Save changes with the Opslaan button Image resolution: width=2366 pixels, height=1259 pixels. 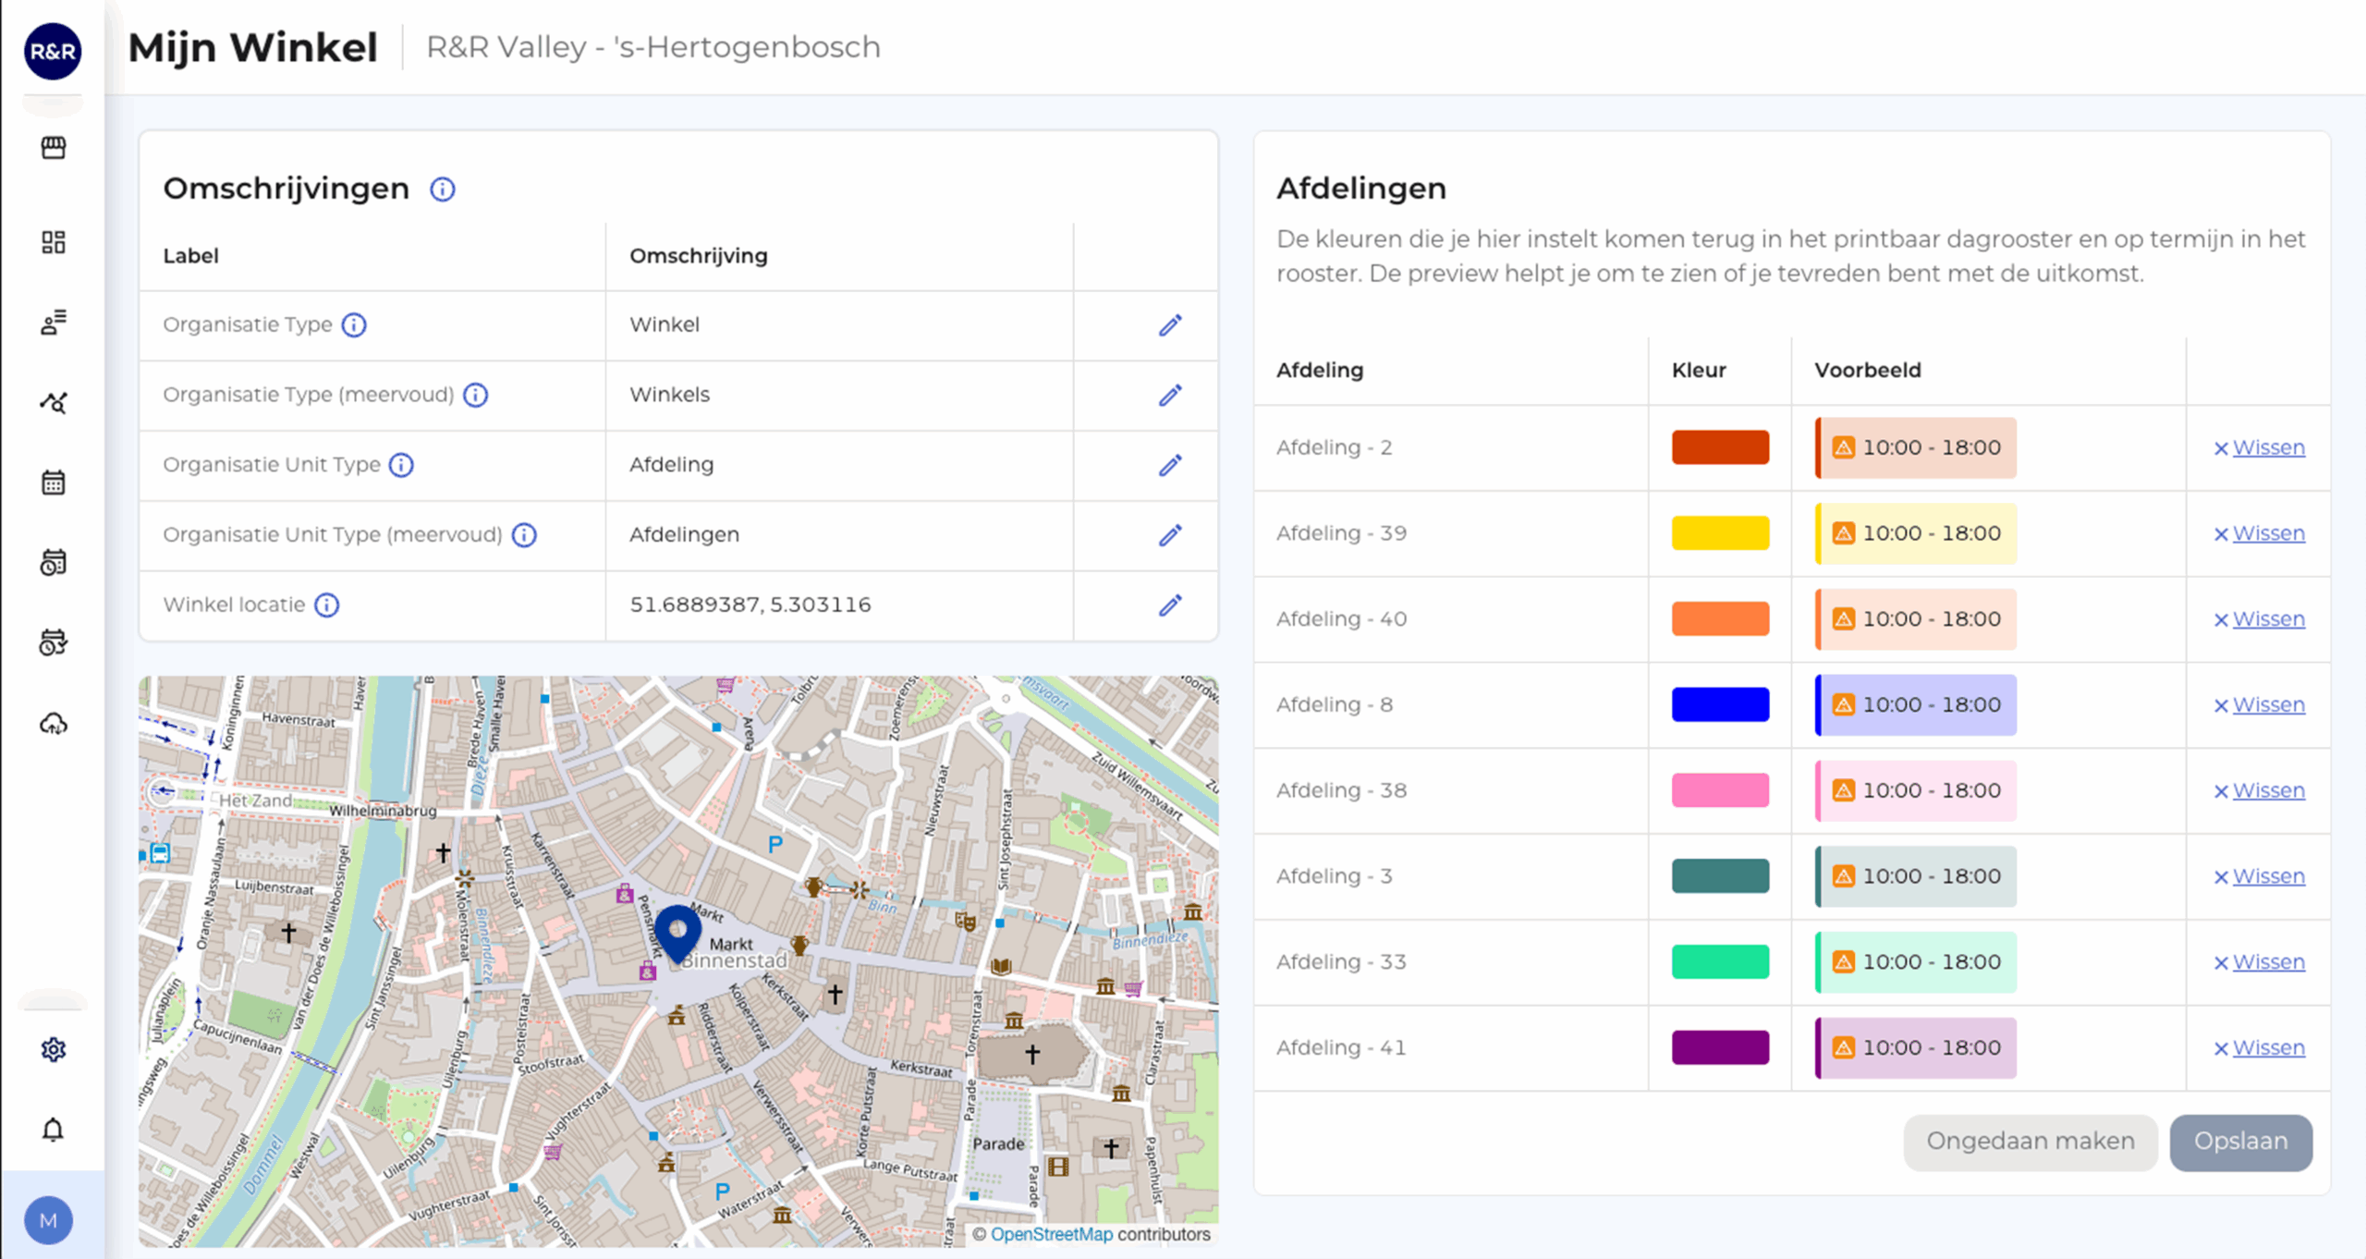point(2240,1142)
